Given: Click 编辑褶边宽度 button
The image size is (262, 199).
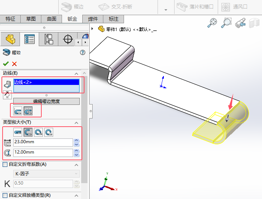Looking at the screenshot, I should pos(46,101).
